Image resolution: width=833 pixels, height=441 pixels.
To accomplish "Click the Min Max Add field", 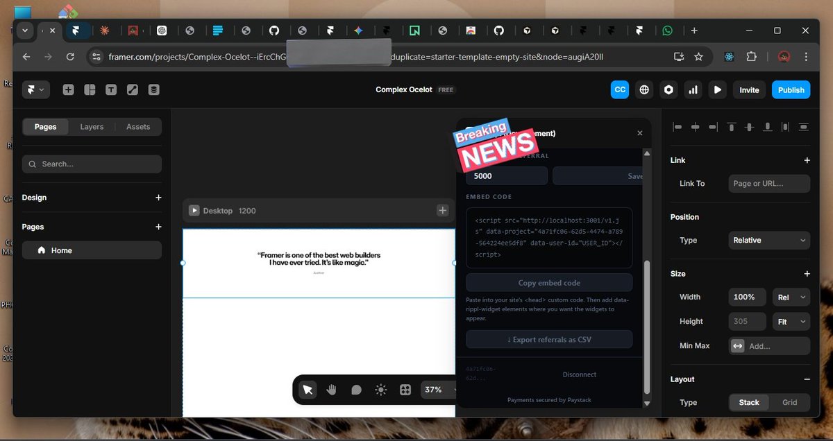I will coord(769,346).
